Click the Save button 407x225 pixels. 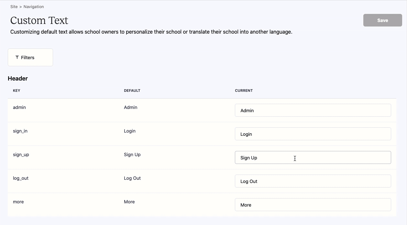coord(382,20)
